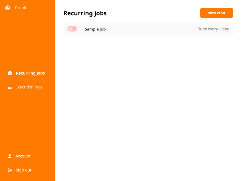Go to Execution logs in the sidebar
The image size is (241, 181).
click(x=29, y=87)
